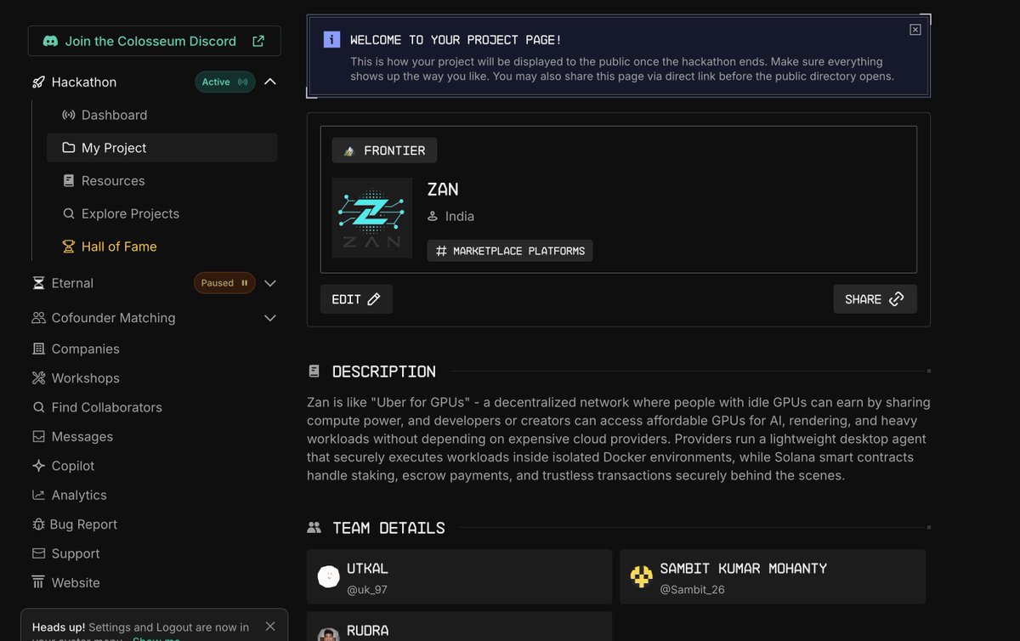The height and width of the screenshot is (641, 1020).
Task: Click the Cofounder Matching people icon
Action: tap(38, 318)
